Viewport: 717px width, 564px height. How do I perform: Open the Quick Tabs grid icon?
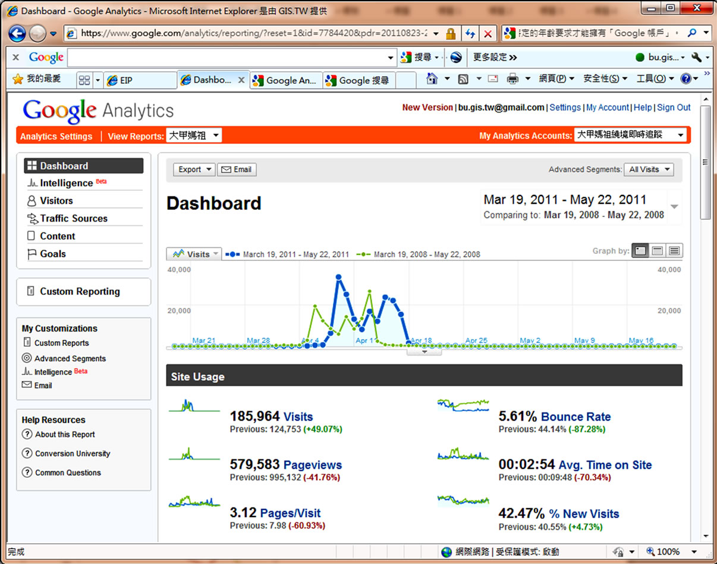(x=84, y=80)
